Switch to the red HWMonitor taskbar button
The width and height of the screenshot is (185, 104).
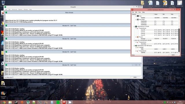[x=64, y=102]
